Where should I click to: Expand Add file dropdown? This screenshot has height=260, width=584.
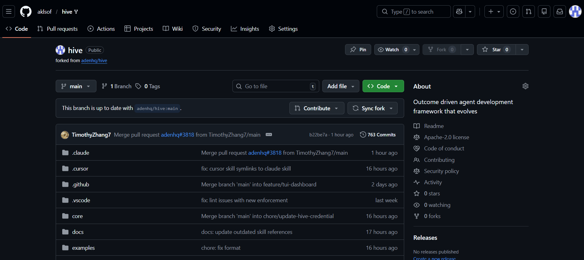click(x=341, y=86)
